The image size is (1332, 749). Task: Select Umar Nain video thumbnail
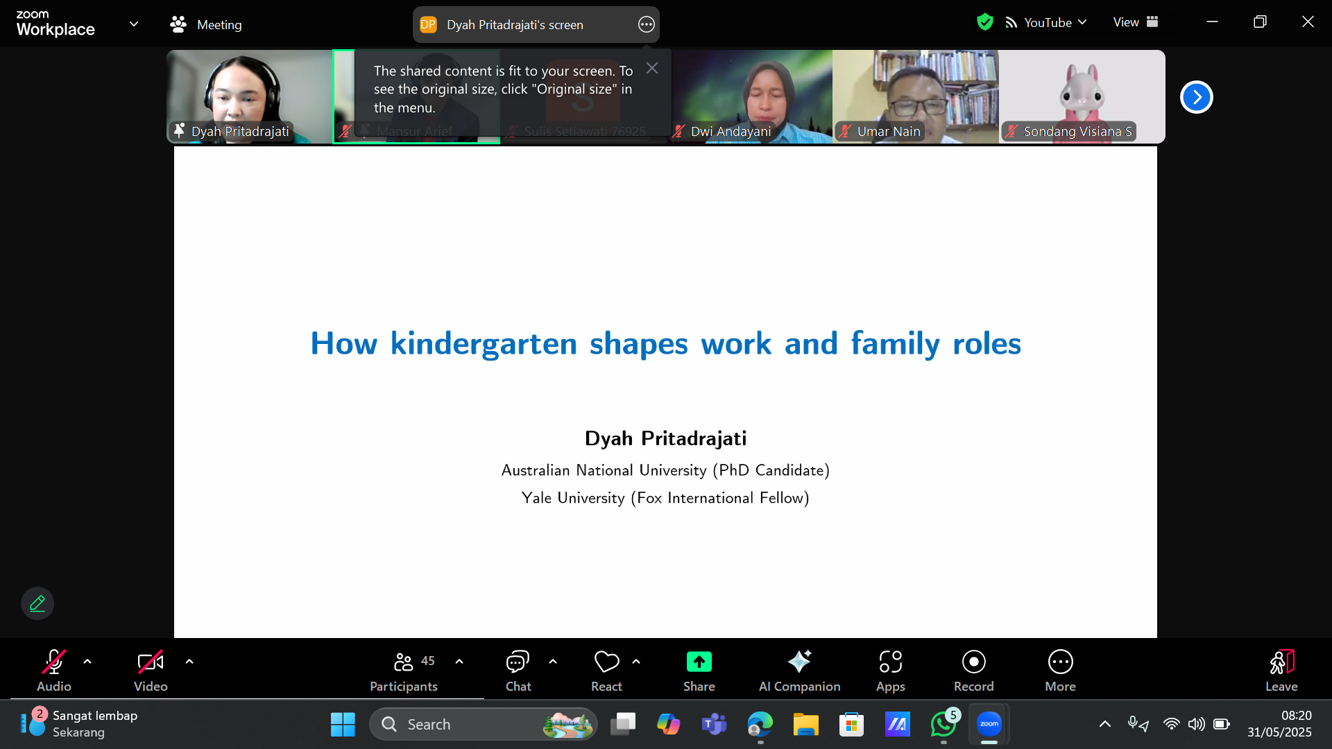[916, 96]
